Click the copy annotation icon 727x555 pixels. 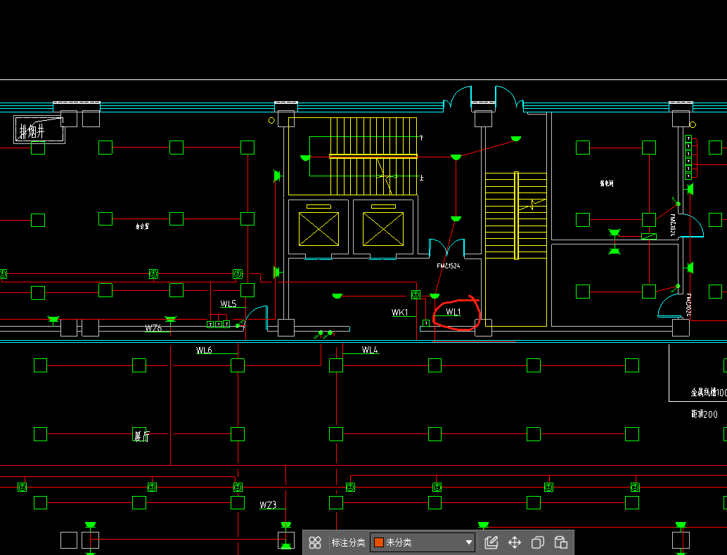538,542
